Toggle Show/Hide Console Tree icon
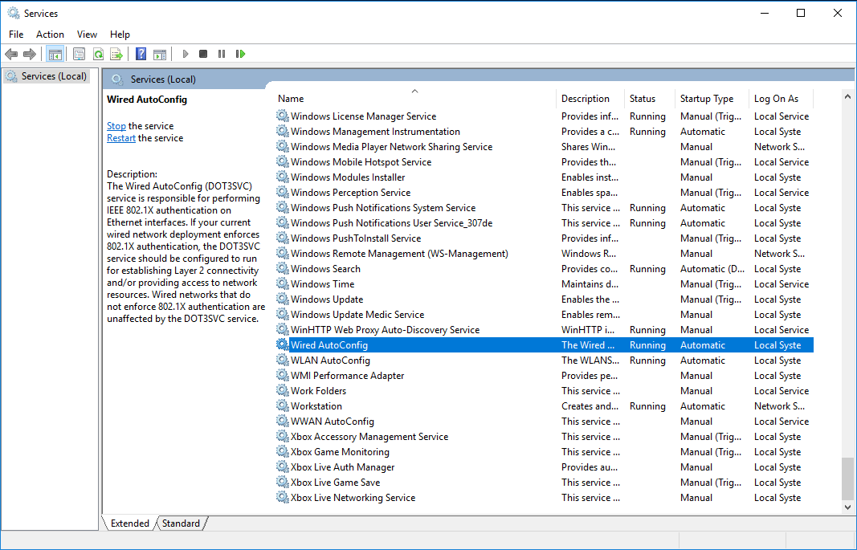Image resolution: width=857 pixels, height=550 pixels. (x=55, y=54)
